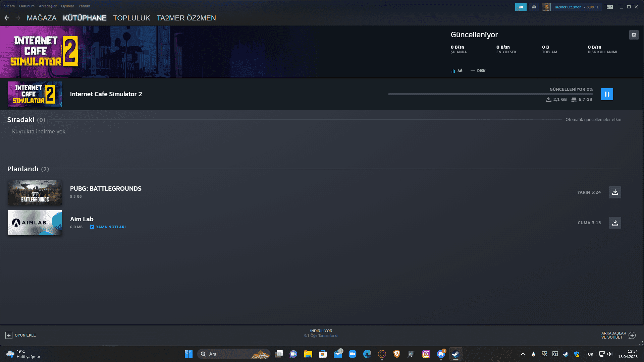Open the TOPLULUK tab
The width and height of the screenshot is (644, 362).
point(131,18)
